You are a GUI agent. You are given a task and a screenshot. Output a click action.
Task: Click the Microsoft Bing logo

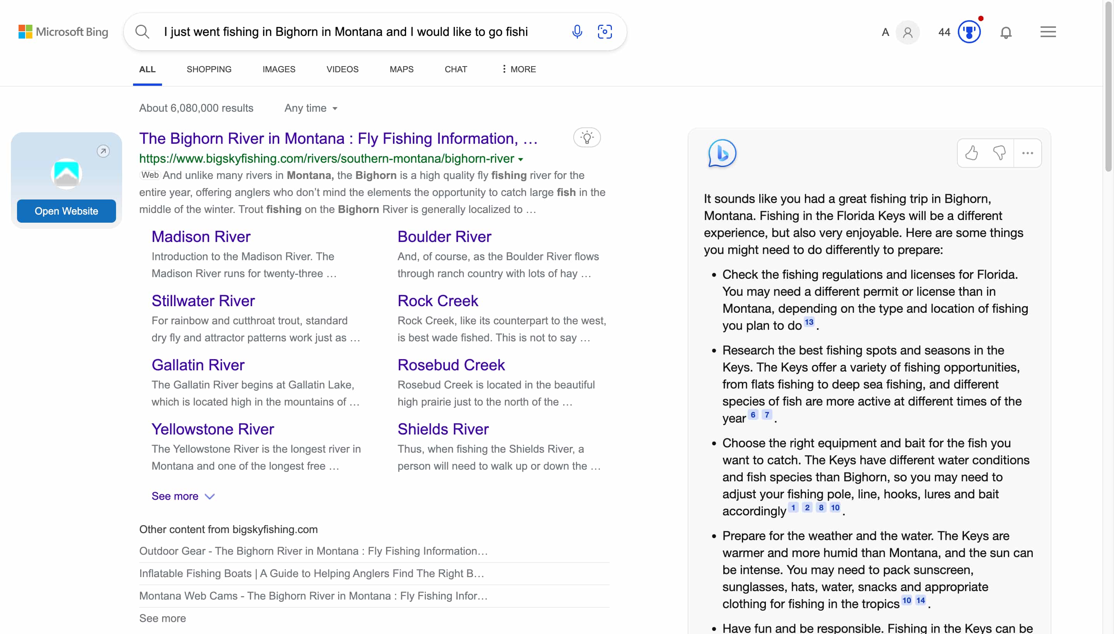(x=63, y=31)
